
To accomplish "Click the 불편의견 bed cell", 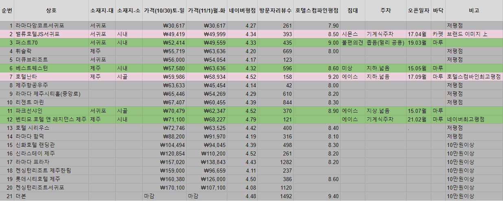I will pos(353,43).
